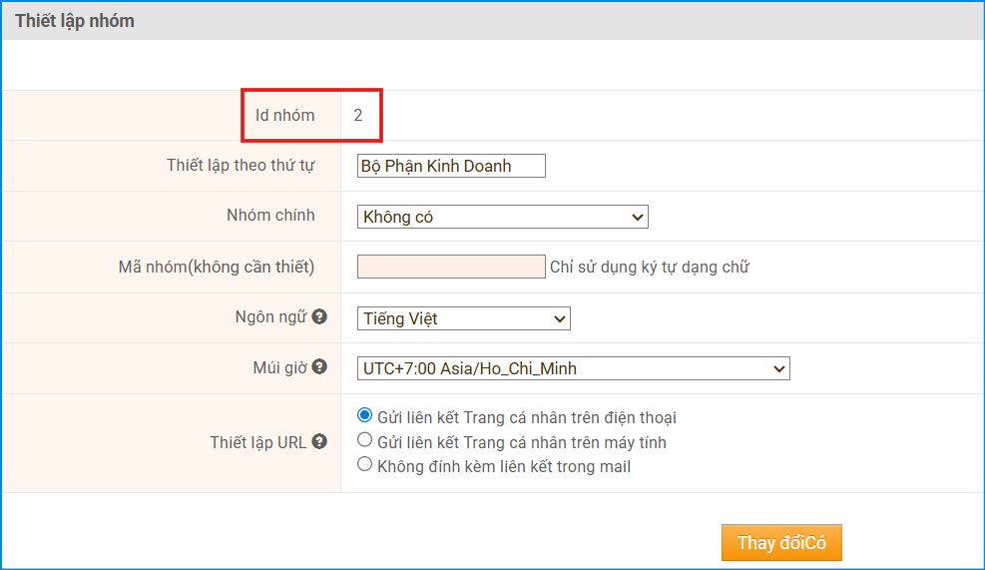Click the group Id value '2'
985x570 pixels.
pos(358,116)
